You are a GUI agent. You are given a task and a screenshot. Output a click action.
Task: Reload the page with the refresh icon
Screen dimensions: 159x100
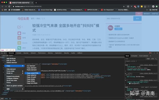click(x=9, y=7)
